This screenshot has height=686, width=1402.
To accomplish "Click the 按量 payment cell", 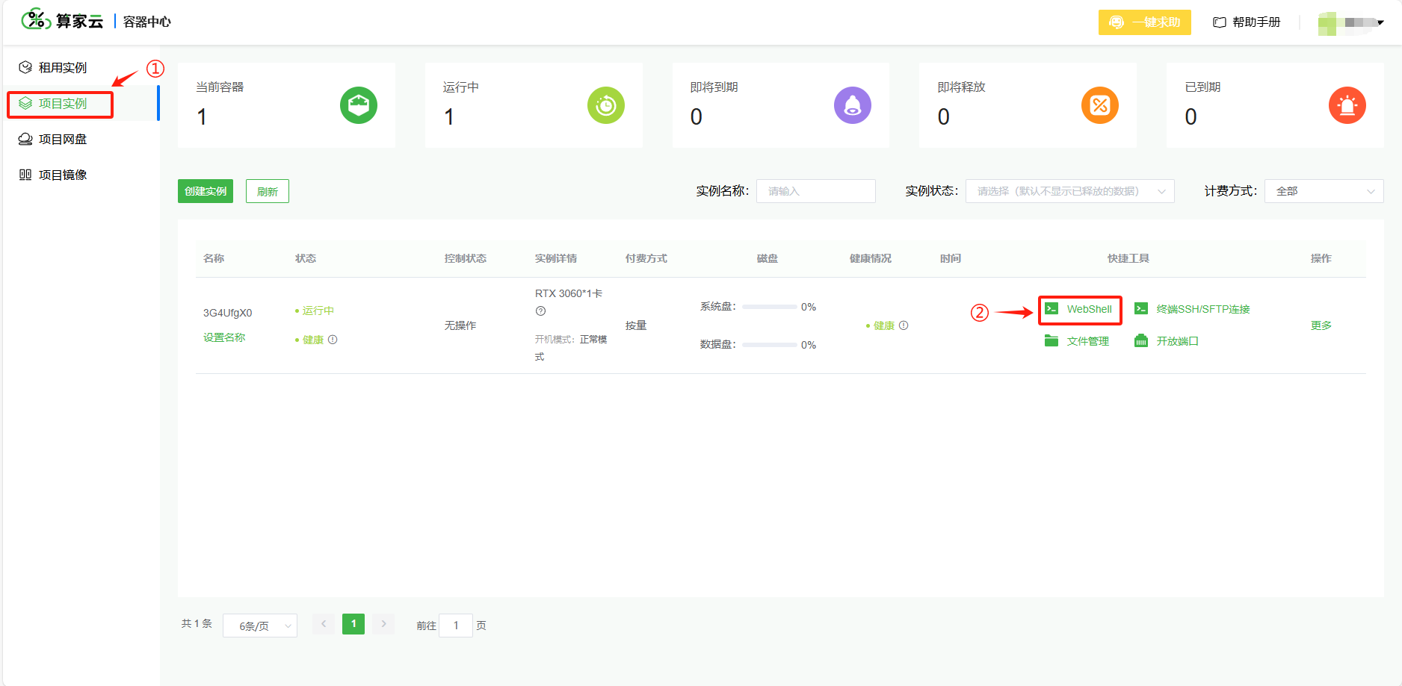I will [x=636, y=325].
